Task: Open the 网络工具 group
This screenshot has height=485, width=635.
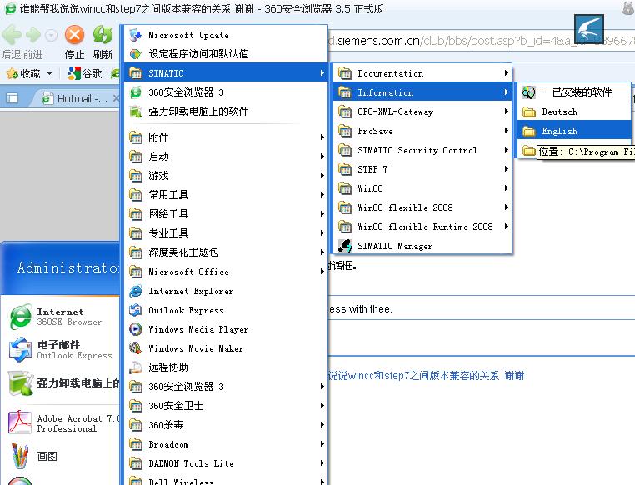Action: coord(226,214)
